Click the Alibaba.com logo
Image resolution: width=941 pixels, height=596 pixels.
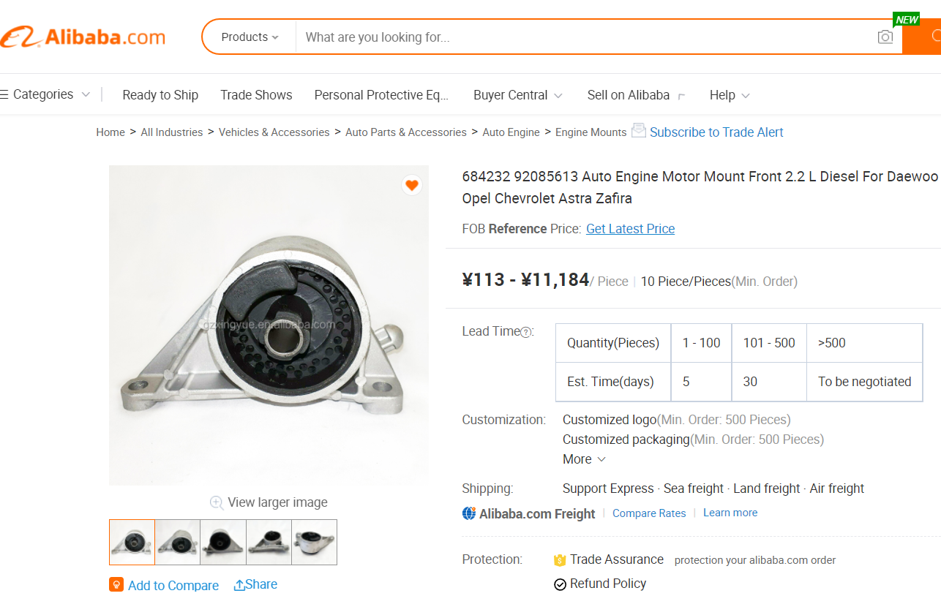pos(83,37)
